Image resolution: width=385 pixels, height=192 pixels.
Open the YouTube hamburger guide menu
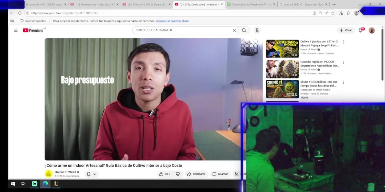point(16,30)
